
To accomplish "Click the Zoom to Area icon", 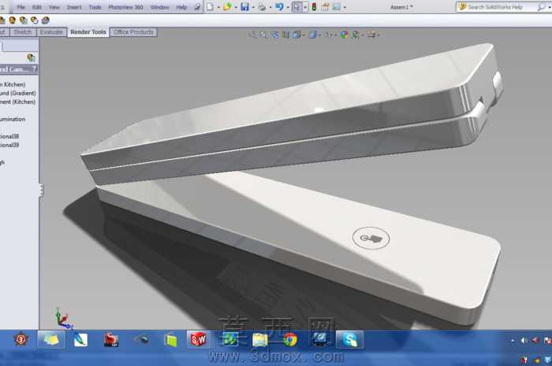I will point(263,35).
